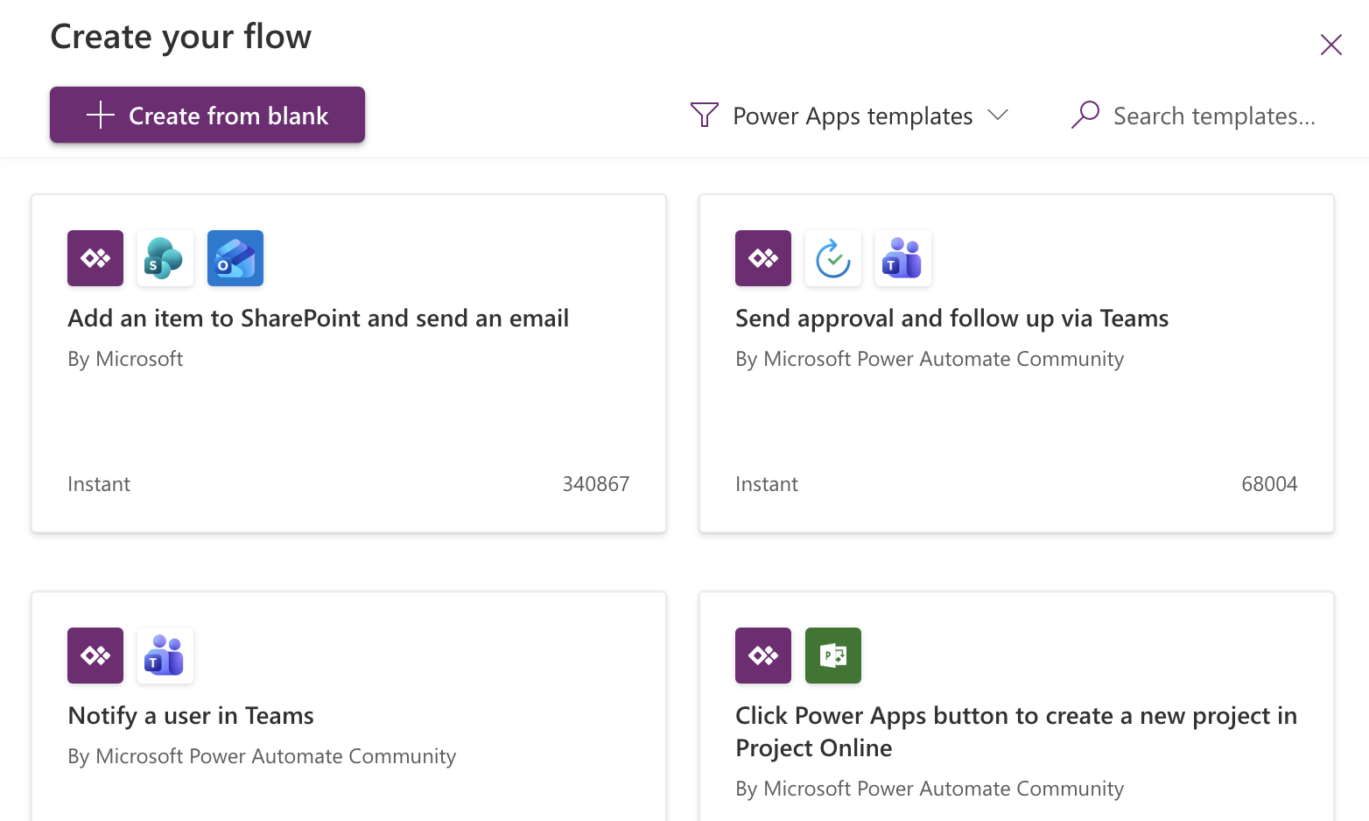The image size is (1369, 821).
Task: Close the Create your flow dialog
Action: pyautogui.click(x=1330, y=44)
